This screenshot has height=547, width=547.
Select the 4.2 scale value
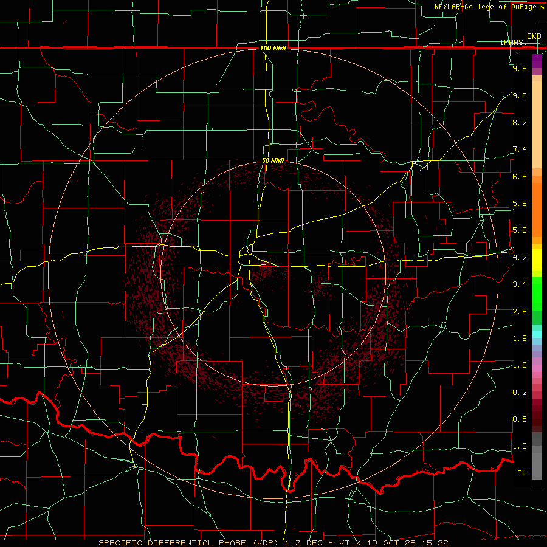(520, 258)
